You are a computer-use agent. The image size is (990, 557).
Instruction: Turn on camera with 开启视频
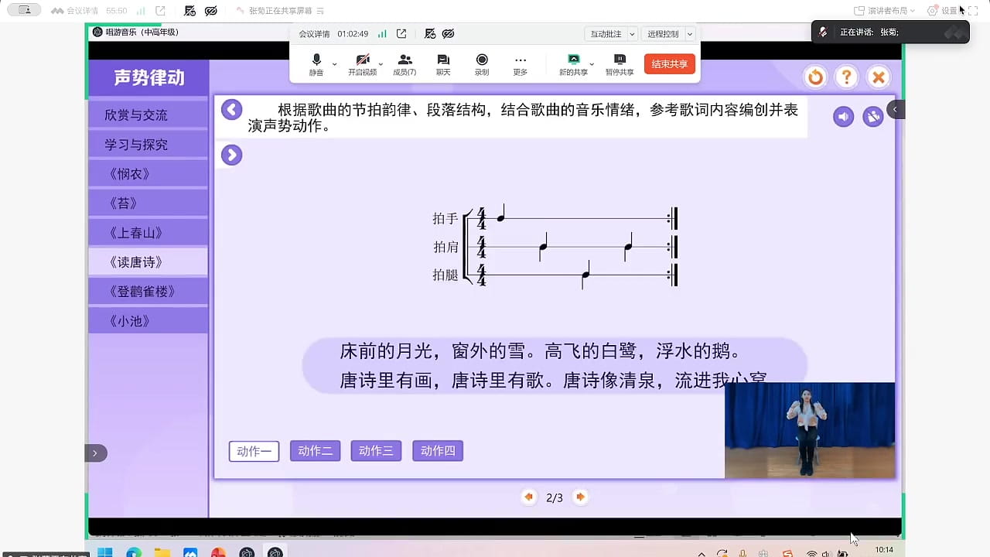pos(362,64)
